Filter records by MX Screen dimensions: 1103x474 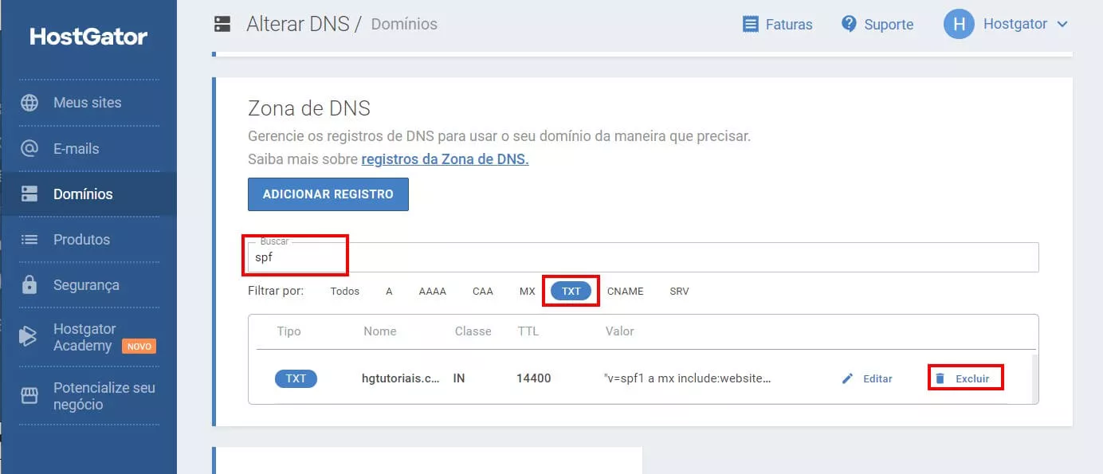(528, 292)
